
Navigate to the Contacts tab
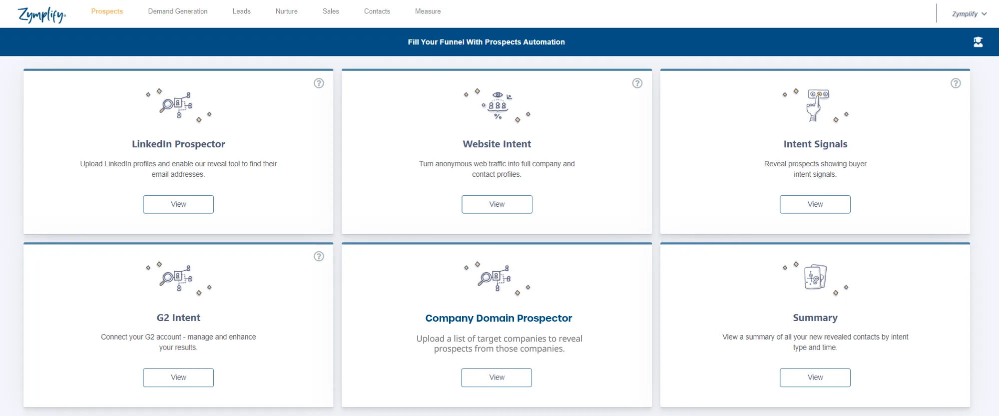(x=377, y=11)
